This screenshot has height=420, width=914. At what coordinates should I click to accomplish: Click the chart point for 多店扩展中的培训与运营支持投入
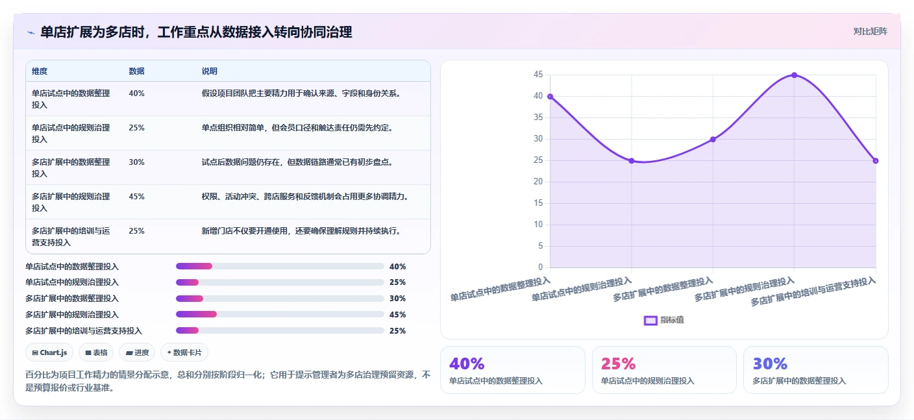[x=876, y=160]
